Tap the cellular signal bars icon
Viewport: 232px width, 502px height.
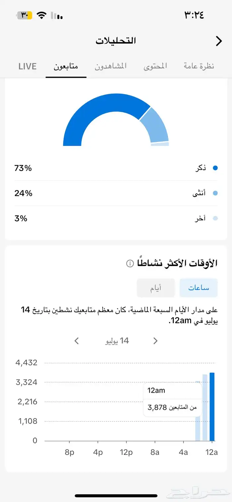point(57,16)
